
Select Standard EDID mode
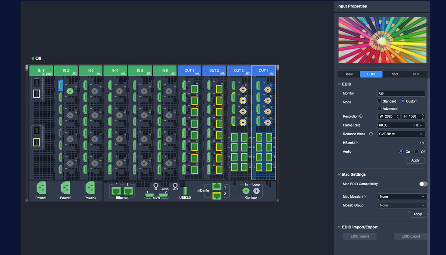tap(379, 101)
